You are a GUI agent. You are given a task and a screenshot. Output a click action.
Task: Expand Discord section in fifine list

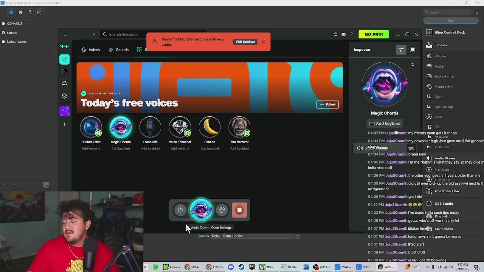(441, 216)
